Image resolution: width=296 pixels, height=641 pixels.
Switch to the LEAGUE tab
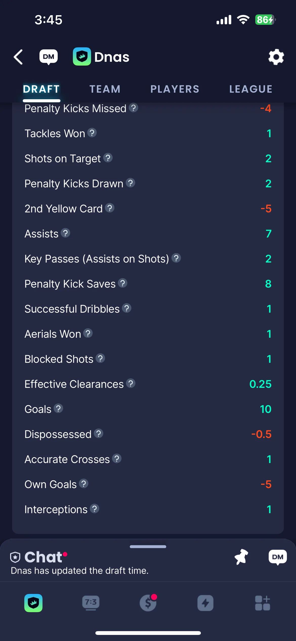[x=251, y=89]
